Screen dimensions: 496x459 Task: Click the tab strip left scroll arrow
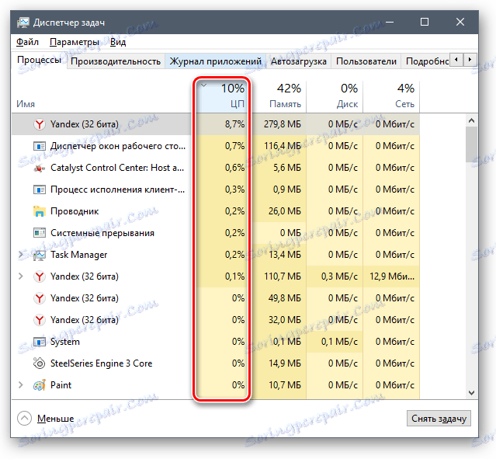(456, 60)
